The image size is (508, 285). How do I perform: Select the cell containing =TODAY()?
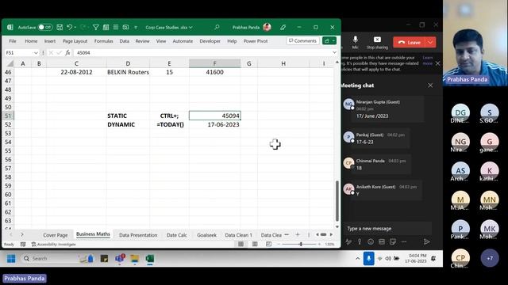[169, 124]
